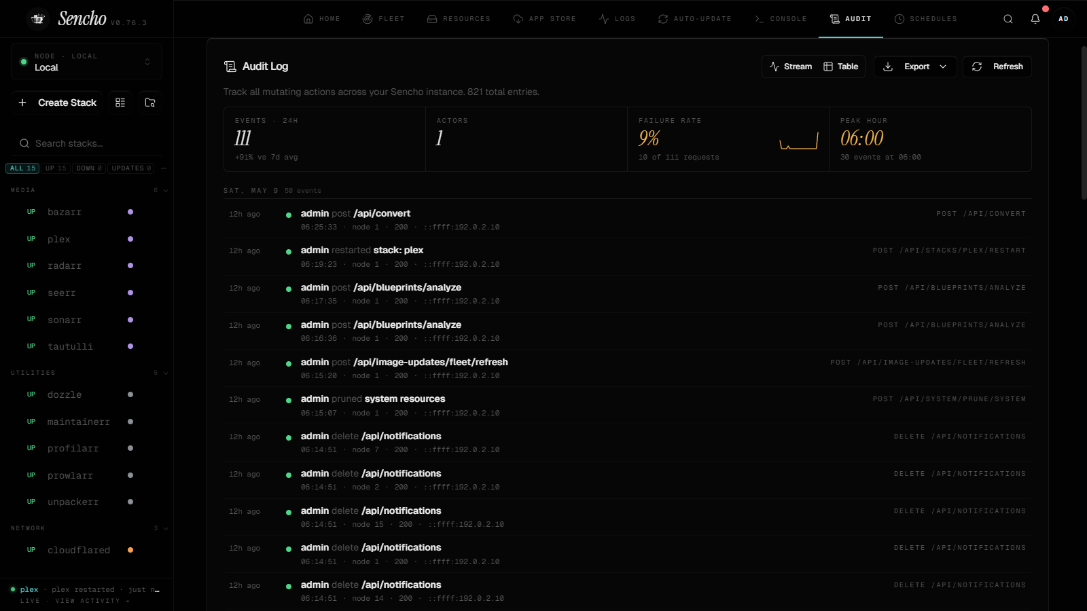Filter stacks by UPDATES 0

click(131, 168)
